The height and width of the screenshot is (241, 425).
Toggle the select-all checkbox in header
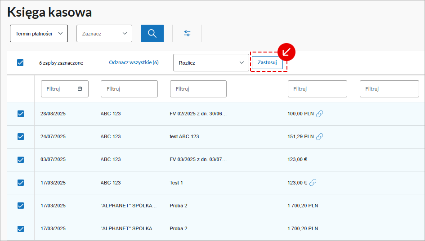click(x=20, y=63)
